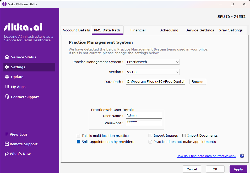Click the Remote Support icon

tap(7, 144)
